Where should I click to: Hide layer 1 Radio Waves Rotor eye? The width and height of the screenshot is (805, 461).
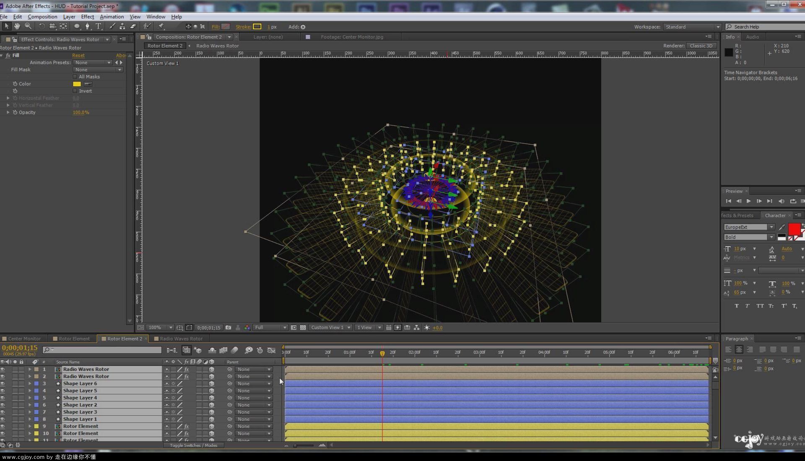[x=3, y=369]
